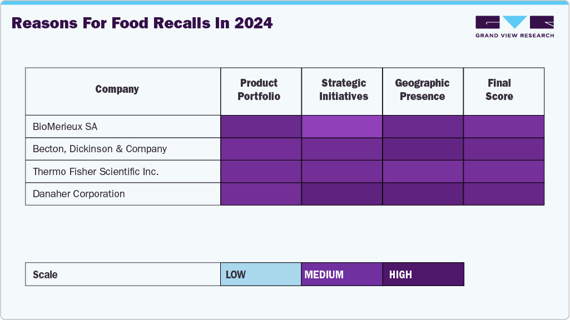Image resolution: width=570 pixels, height=320 pixels.
Task: Click the Reasons For Food Recalls title
Action: [x=142, y=23]
